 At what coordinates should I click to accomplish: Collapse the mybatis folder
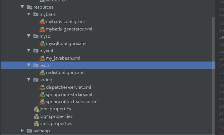pos(28,14)
